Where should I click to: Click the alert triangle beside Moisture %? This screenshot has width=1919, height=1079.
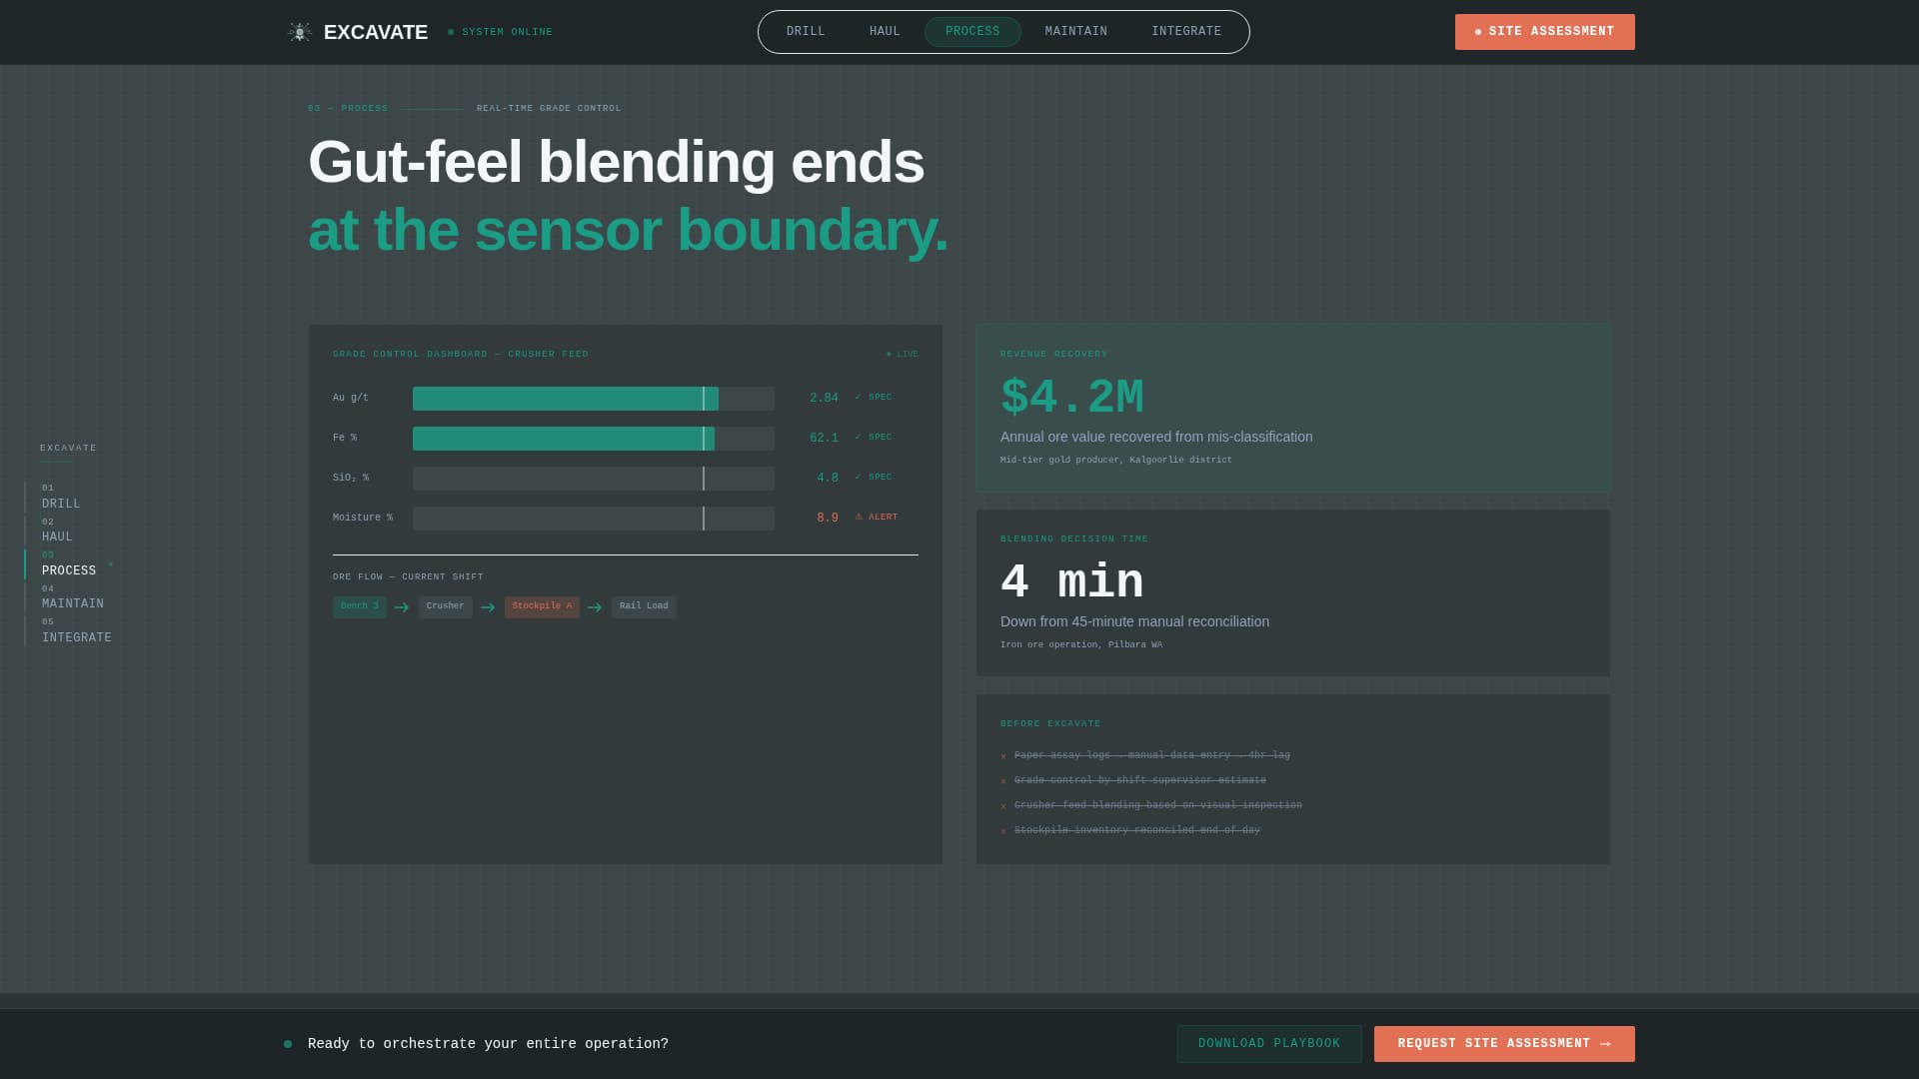click(x=860, y=517)
